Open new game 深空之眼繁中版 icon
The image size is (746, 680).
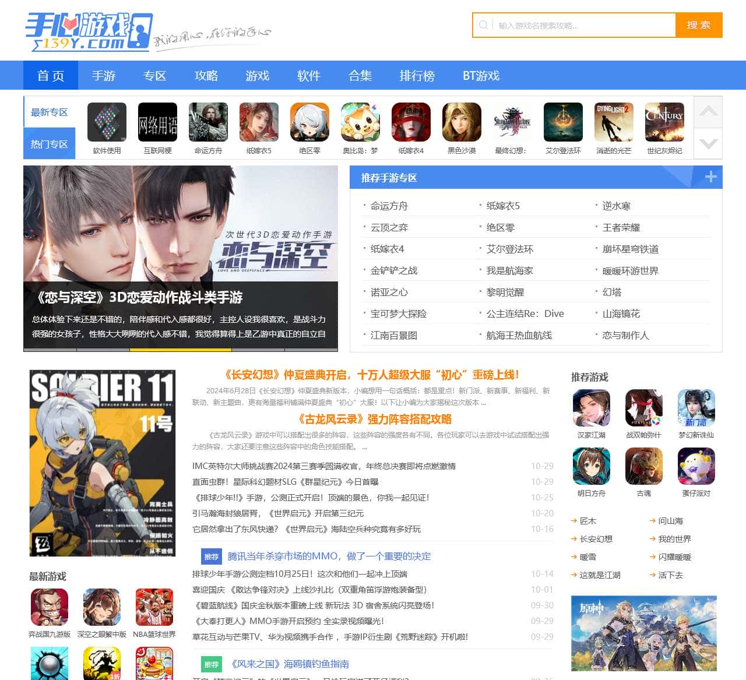pos(102,607)
